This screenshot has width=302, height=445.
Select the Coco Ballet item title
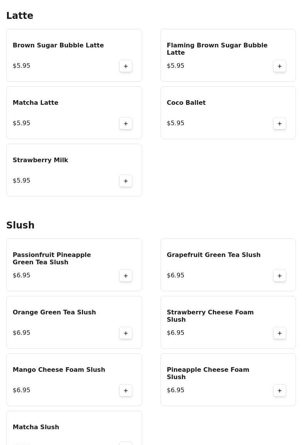[x=186, y=102]
